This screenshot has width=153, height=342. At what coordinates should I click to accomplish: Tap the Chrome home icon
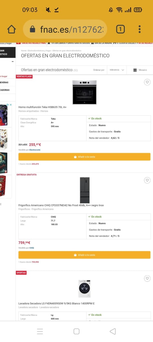tap(12, 29)
